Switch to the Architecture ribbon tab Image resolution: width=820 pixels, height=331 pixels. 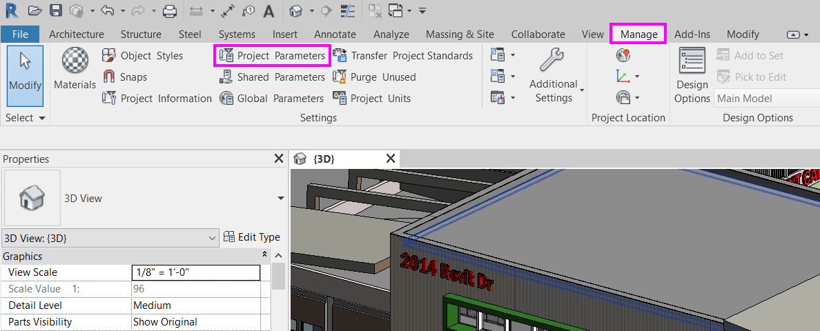[x=77, y=34]
